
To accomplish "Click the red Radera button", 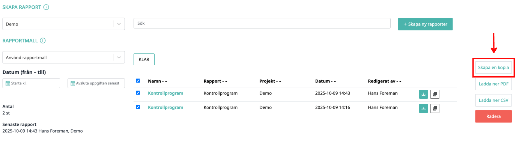I will pos(493,116).
